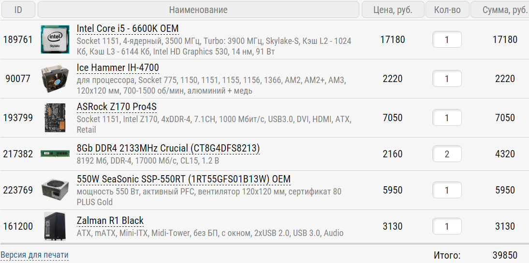Click the quantity field for Intel Core i5
This screenshot has height=263, width=529.
click(447, 40)
